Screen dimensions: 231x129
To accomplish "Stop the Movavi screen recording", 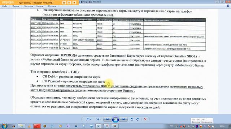I will (74, 3).
